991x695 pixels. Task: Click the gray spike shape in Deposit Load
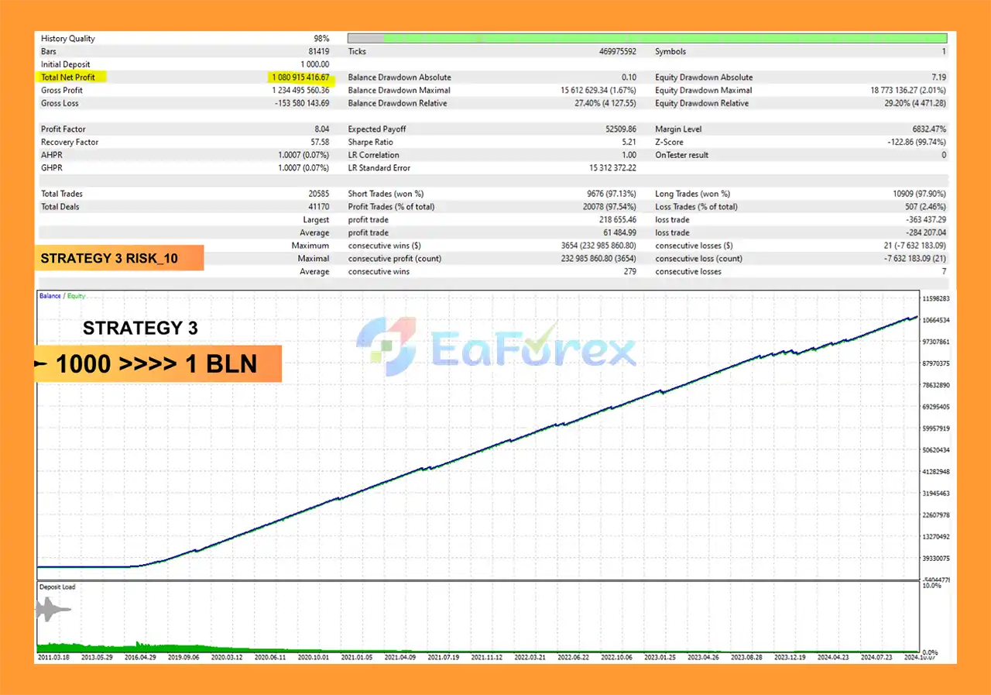point(52,611)
